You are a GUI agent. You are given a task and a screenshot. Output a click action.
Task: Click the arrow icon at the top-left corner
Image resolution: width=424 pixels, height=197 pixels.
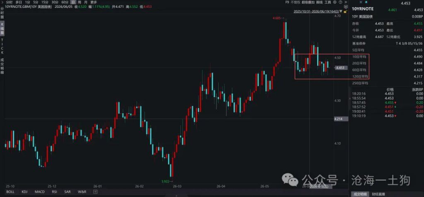[3, 2]
